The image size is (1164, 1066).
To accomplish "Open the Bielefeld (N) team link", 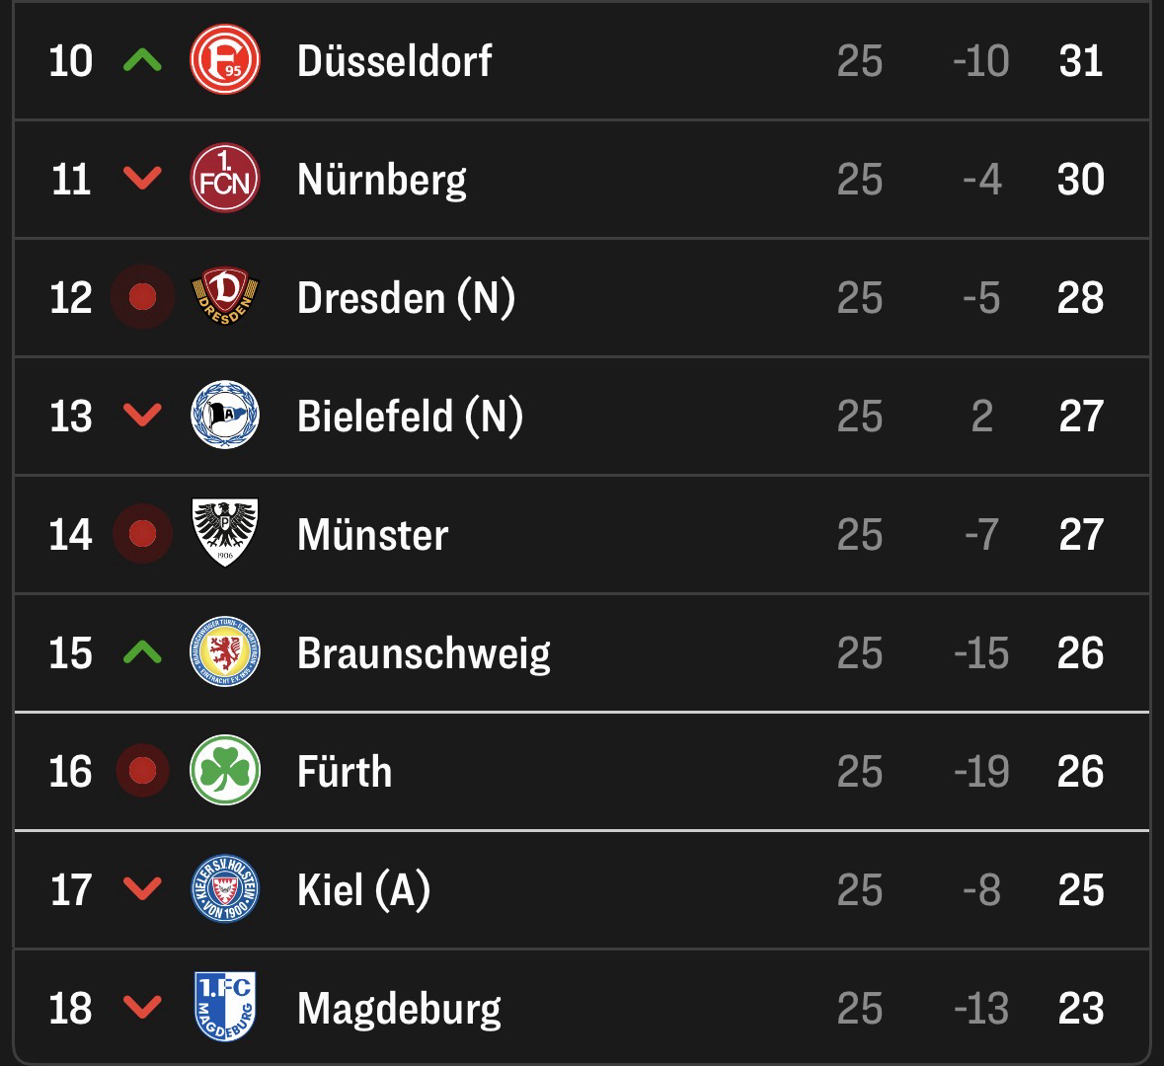I will 410,416.
